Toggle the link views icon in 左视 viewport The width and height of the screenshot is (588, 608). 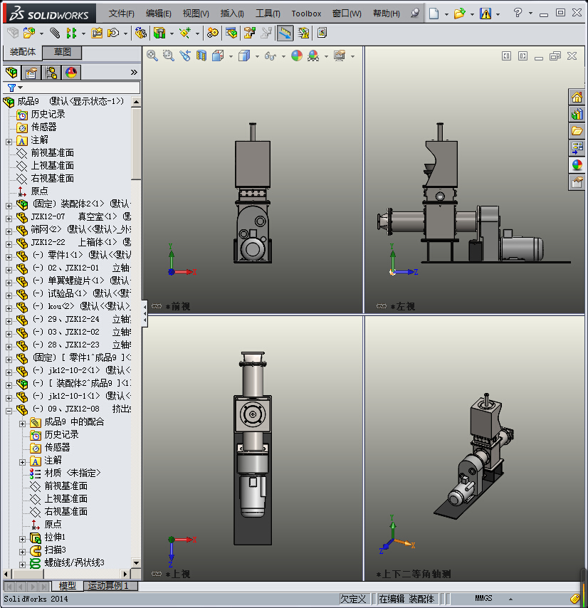coord(382,306)
